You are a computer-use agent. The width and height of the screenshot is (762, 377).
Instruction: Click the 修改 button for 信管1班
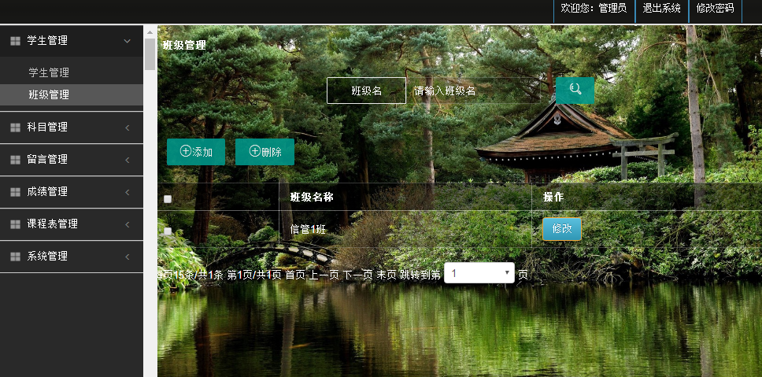tap(562, 229)
